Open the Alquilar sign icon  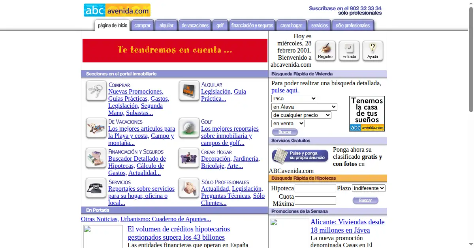pyautogui.click(x=189, y=91)
